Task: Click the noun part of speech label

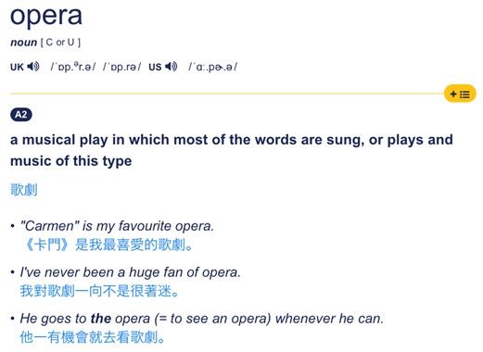Action: point(24,43)
